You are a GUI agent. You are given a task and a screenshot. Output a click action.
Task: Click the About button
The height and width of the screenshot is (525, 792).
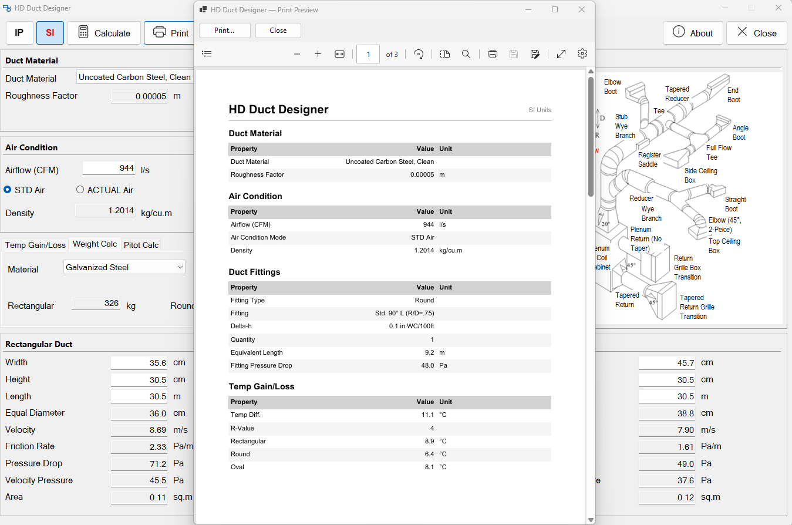tap(693, 33)
